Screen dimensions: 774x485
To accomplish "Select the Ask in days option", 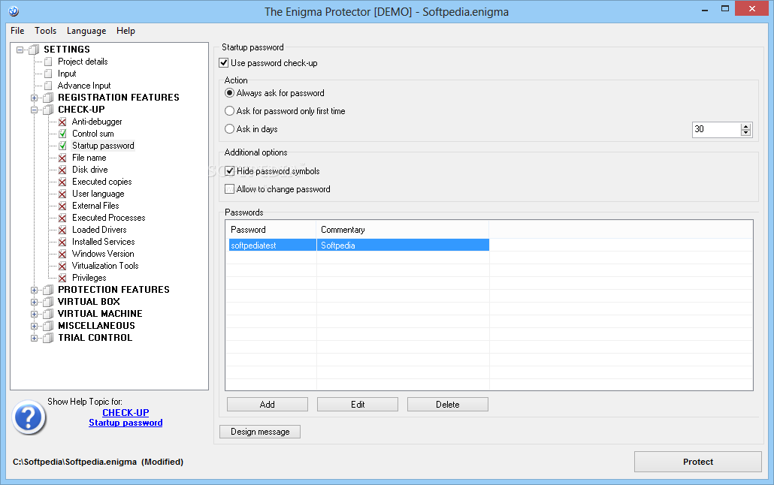I will tap(229, 129).
